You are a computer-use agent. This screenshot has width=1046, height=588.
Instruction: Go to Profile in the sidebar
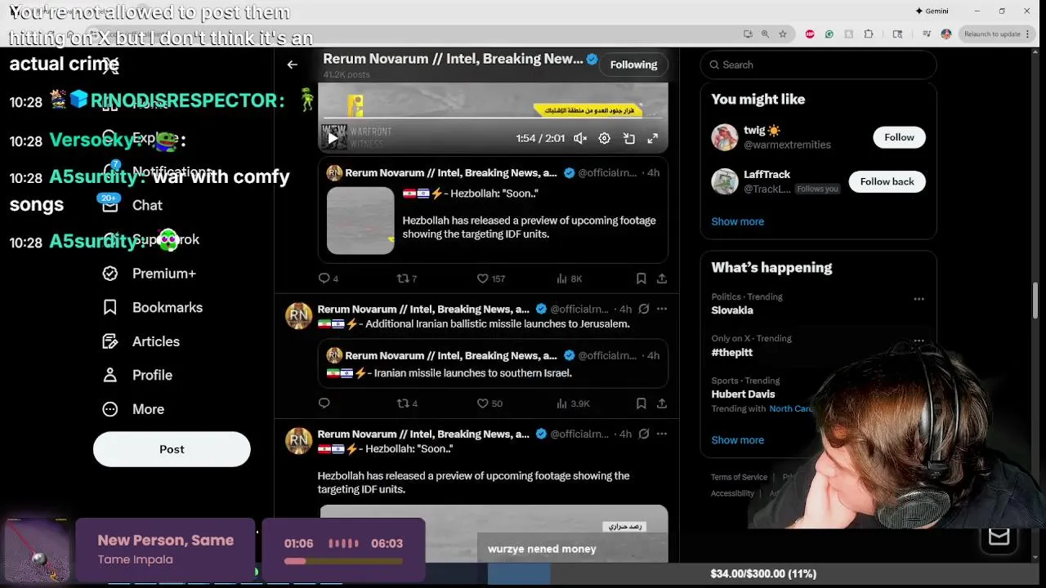[x=137, y=375]
